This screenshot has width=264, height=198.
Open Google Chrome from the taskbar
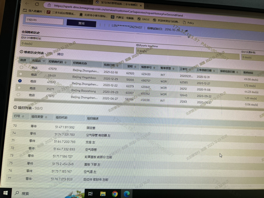(115, 194)
